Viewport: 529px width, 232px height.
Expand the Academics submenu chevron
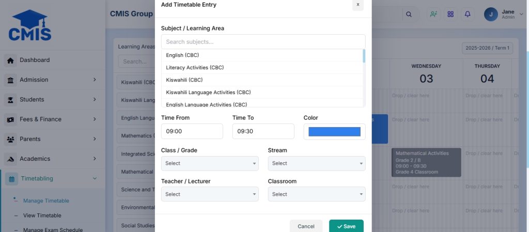click(x=95, y=159)
